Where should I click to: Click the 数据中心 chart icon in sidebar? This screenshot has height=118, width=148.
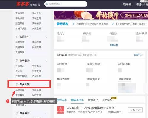point(17,37)
